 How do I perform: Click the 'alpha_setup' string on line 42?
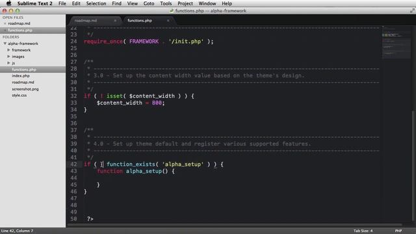183,164
